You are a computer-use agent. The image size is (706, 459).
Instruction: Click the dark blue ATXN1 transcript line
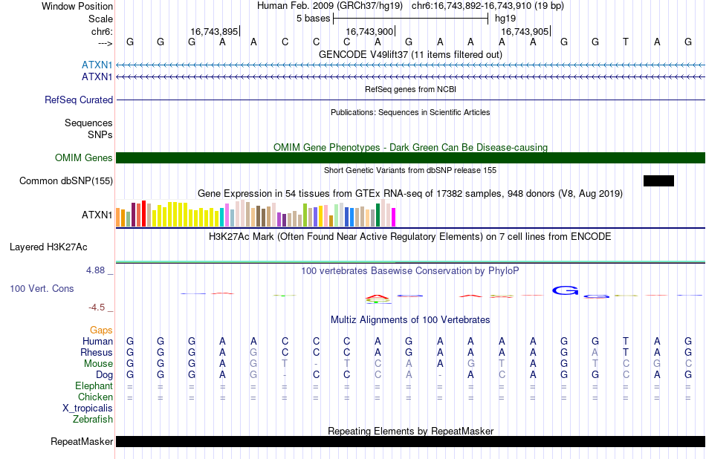point(410,77)
